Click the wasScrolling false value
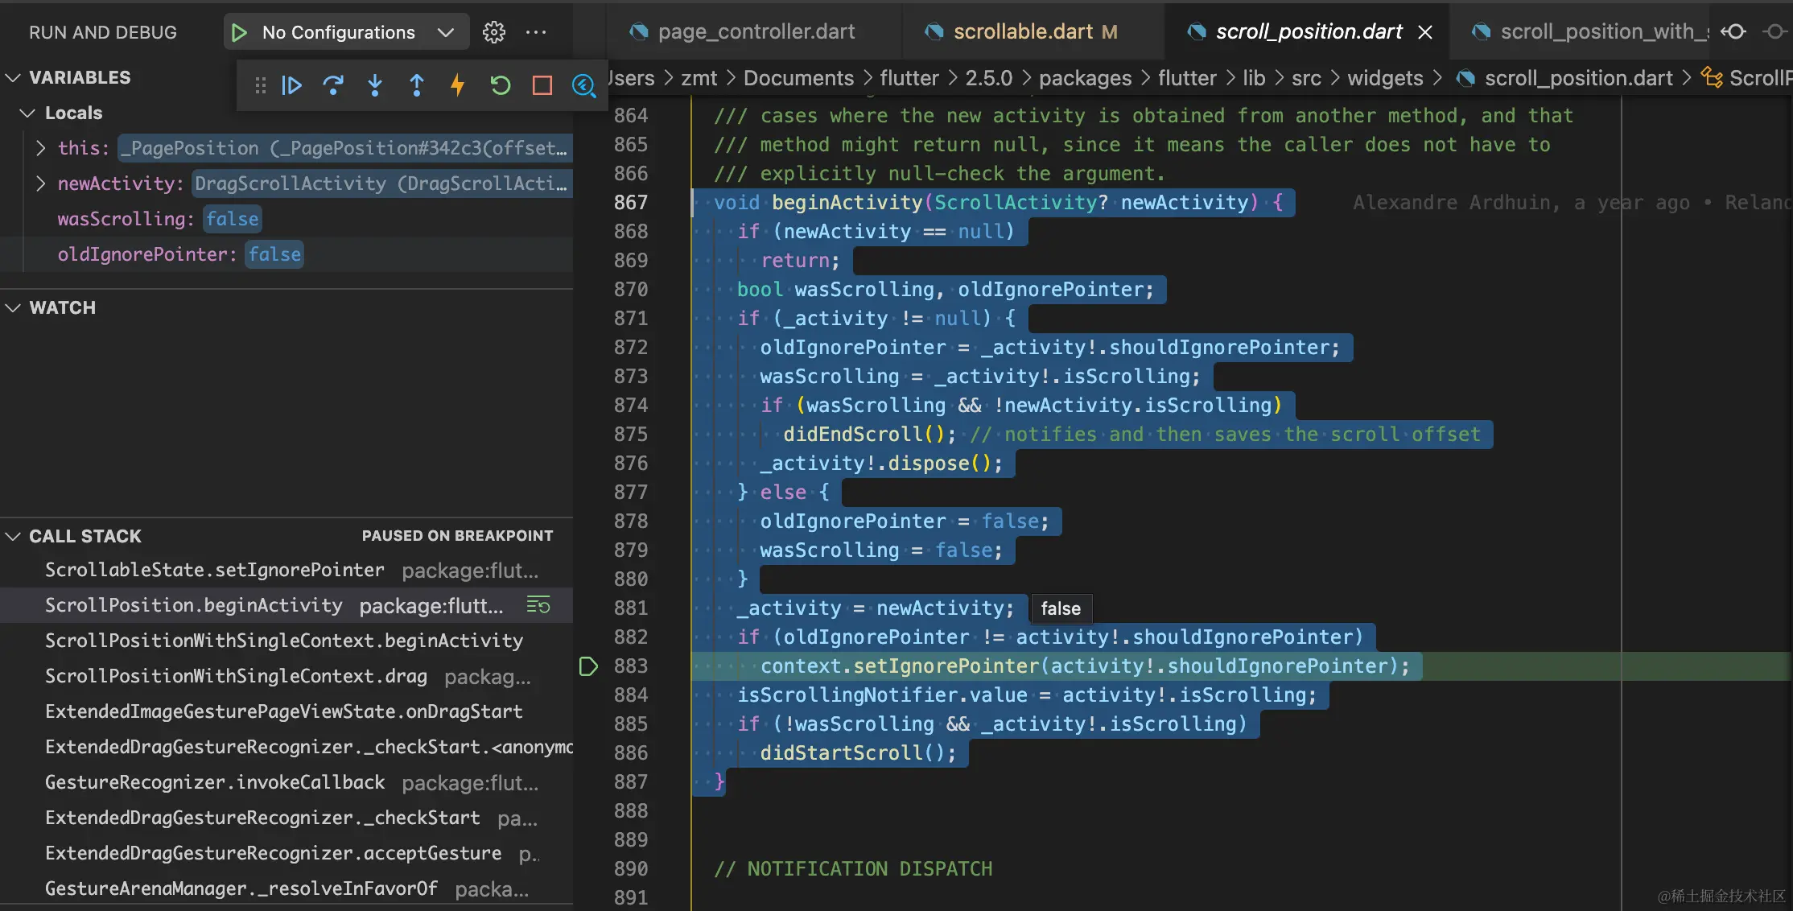The image size is (1793, 911). [x=232, y=219]
